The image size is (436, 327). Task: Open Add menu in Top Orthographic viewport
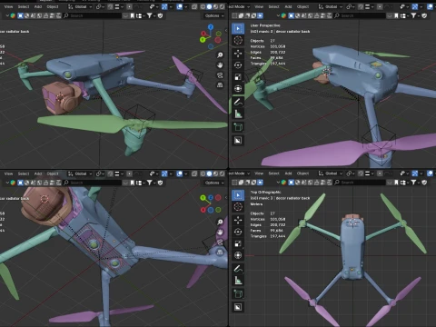288,173
